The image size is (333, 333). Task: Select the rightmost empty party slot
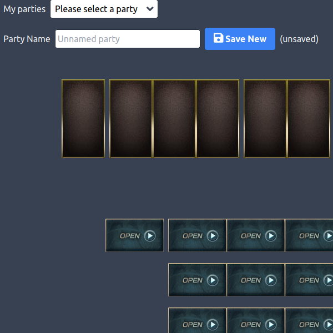309,119
